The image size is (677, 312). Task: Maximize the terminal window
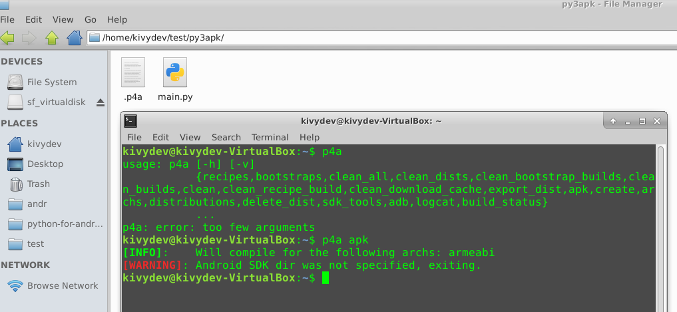coord(642,122)
